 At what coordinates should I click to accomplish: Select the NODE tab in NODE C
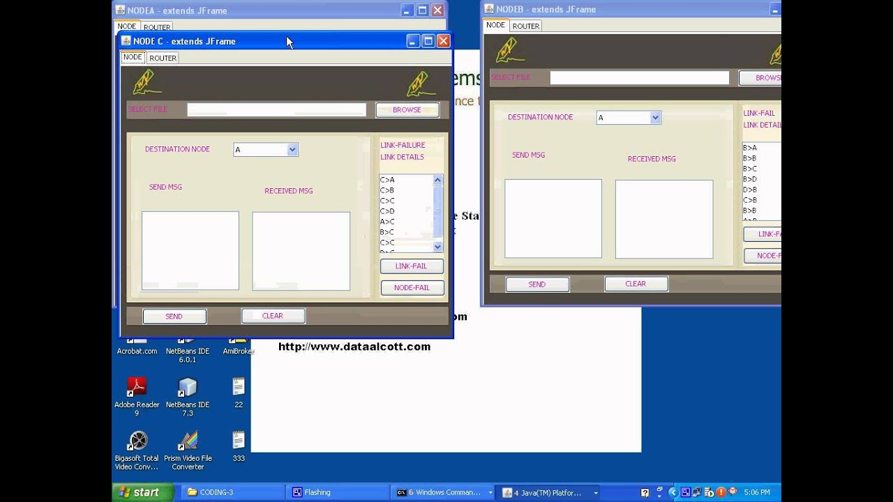[133, 57]
